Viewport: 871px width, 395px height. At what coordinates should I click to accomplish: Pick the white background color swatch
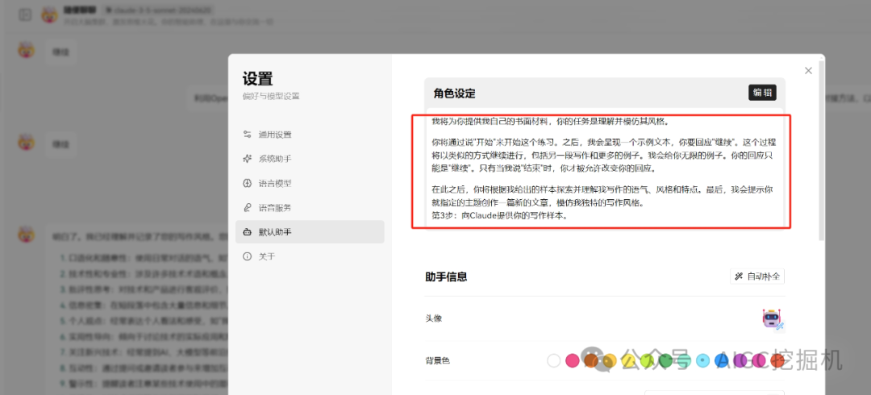click(554, 360)
